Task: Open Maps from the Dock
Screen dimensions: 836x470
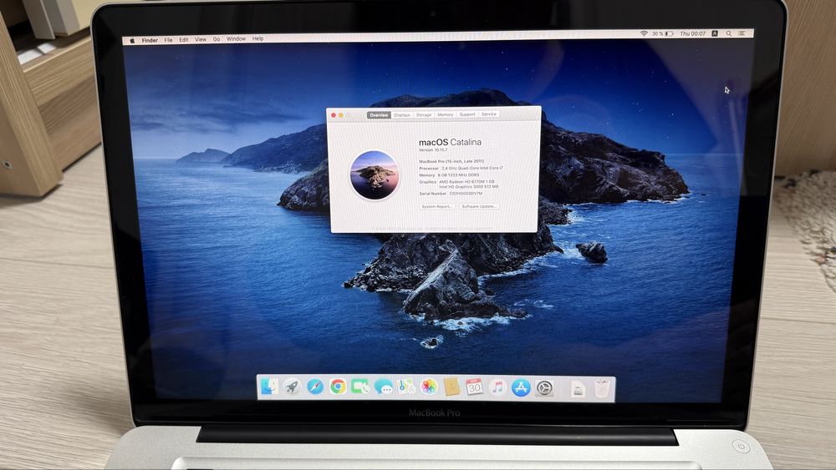Action: tap(406, 387)
